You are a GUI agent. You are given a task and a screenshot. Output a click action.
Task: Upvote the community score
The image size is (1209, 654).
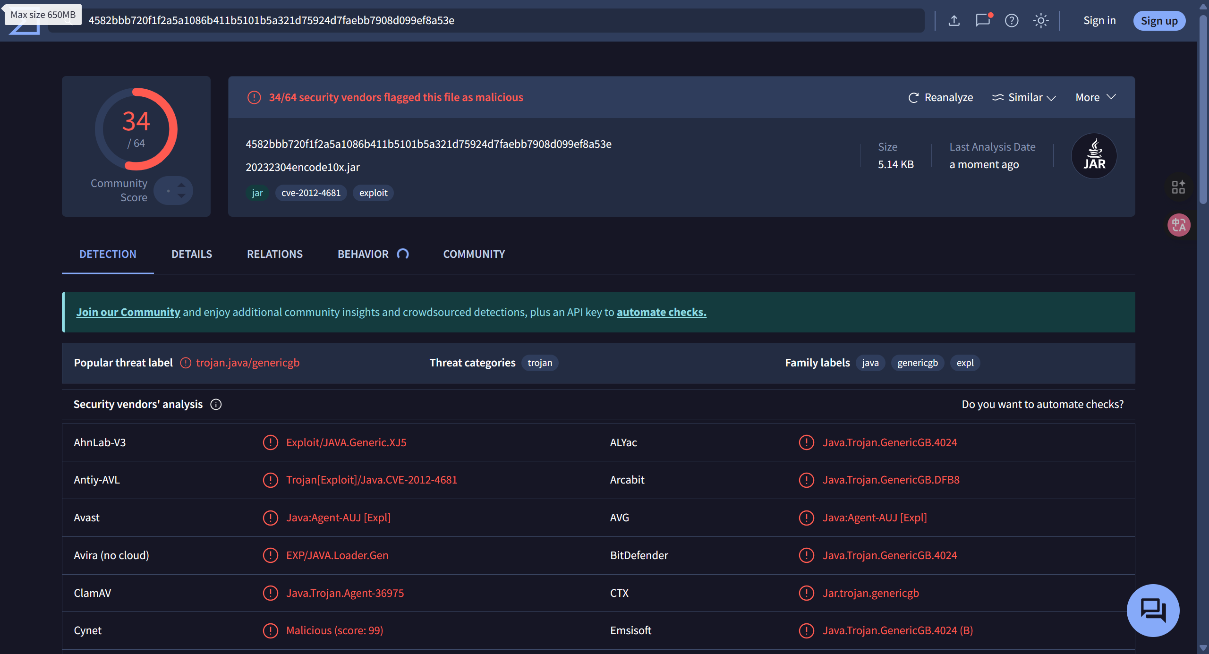coord(181,185)
